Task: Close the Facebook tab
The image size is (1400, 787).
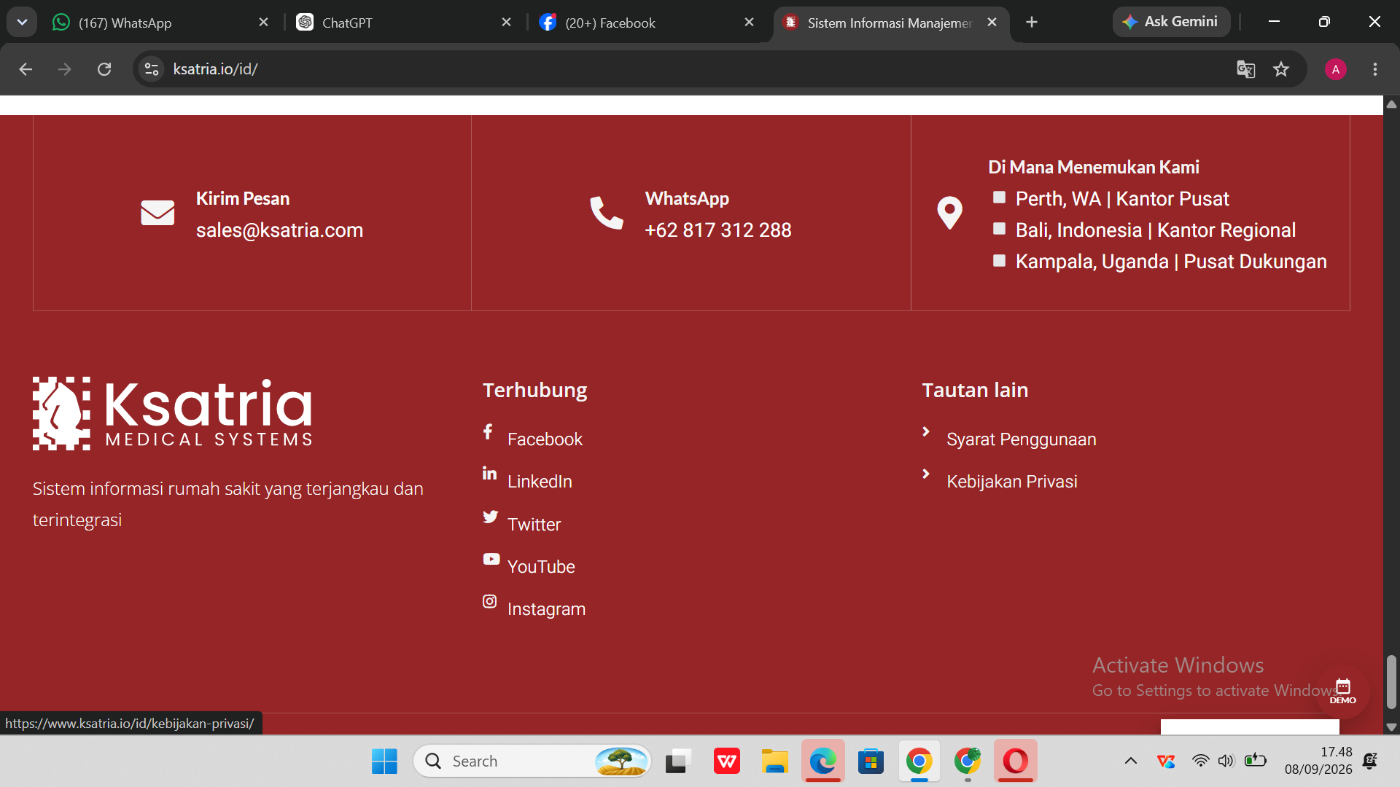Action: [x=749, y=23]
